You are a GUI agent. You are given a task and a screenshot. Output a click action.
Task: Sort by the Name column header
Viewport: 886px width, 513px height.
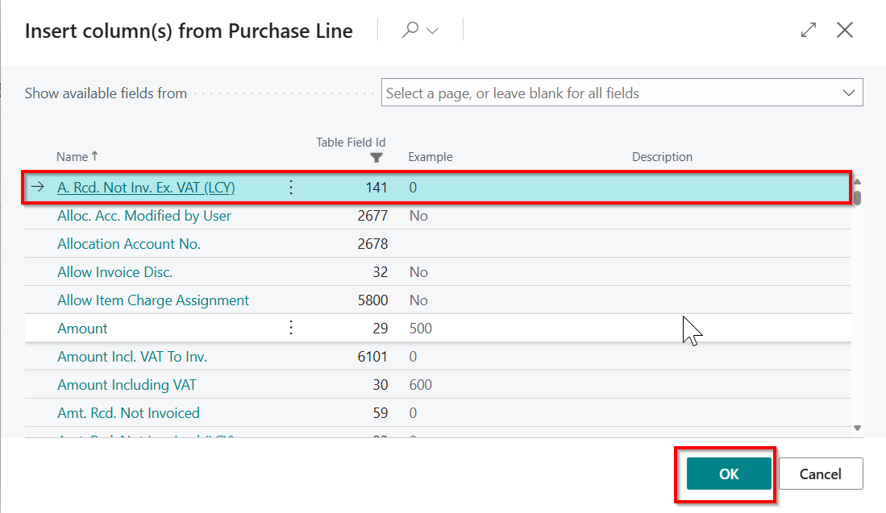(x=72, y=157)
